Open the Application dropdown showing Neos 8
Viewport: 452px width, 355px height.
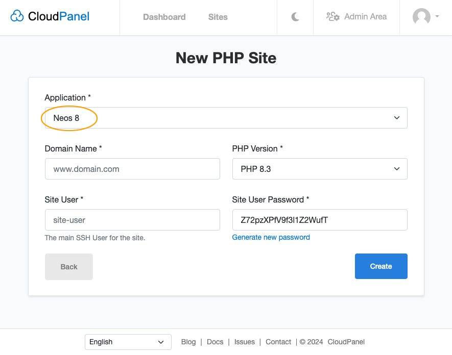click(226, 118)
